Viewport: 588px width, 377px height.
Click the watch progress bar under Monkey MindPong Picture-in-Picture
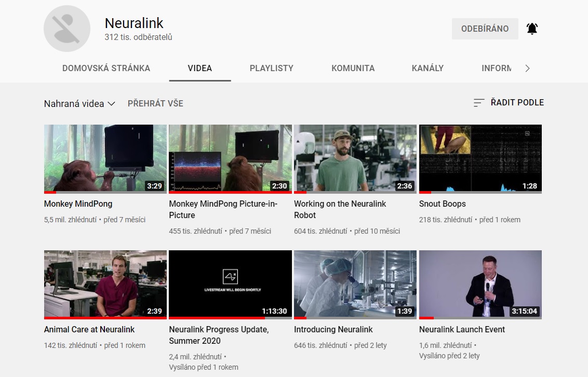click(x=230, y=192)
